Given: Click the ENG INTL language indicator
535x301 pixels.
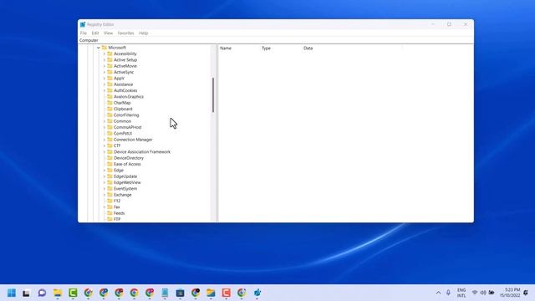Looking at the screenshot, I should tap(461, 293).
